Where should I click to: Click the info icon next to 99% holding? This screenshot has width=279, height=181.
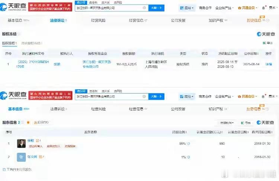(189, 144)
